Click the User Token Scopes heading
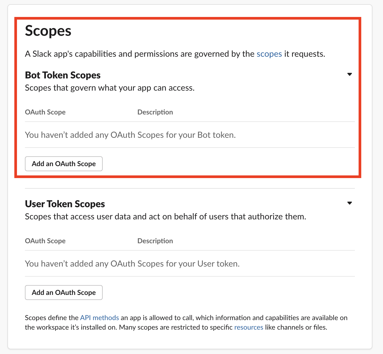 pyautogui.click(x=65, y=204)
